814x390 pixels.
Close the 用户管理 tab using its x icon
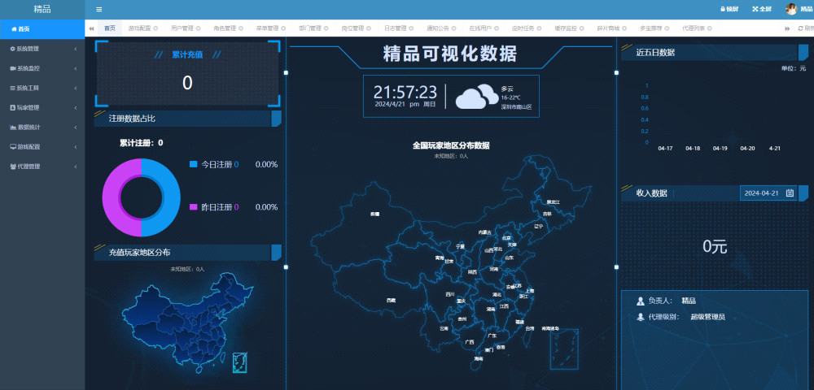pos(198,28)
